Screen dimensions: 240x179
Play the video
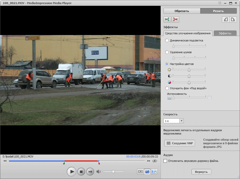[x=71, y=172]
